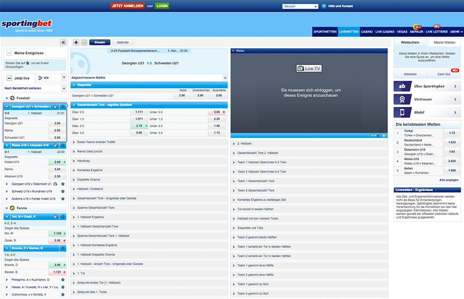Screen dimensions: 464x299
Task: Select Über 2.5 odds 2.70
Action: pyautogui.click(x=139, y=126)
